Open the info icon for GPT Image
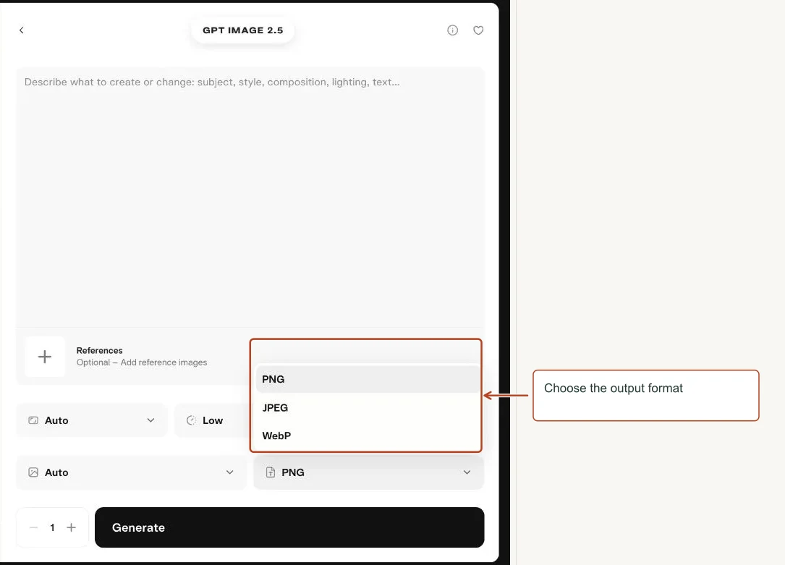 click(452, 30)
